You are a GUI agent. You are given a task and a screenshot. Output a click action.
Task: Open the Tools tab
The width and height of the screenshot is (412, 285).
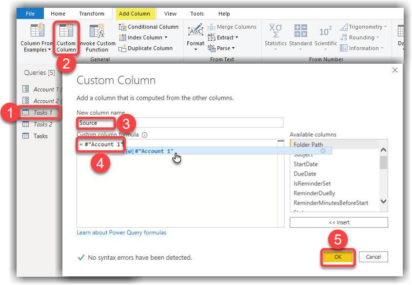197,14
